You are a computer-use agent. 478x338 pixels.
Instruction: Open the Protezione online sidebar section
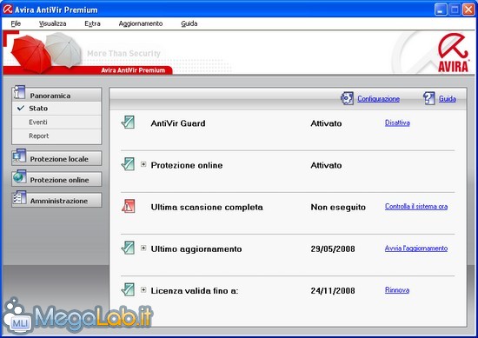point(56,179)
